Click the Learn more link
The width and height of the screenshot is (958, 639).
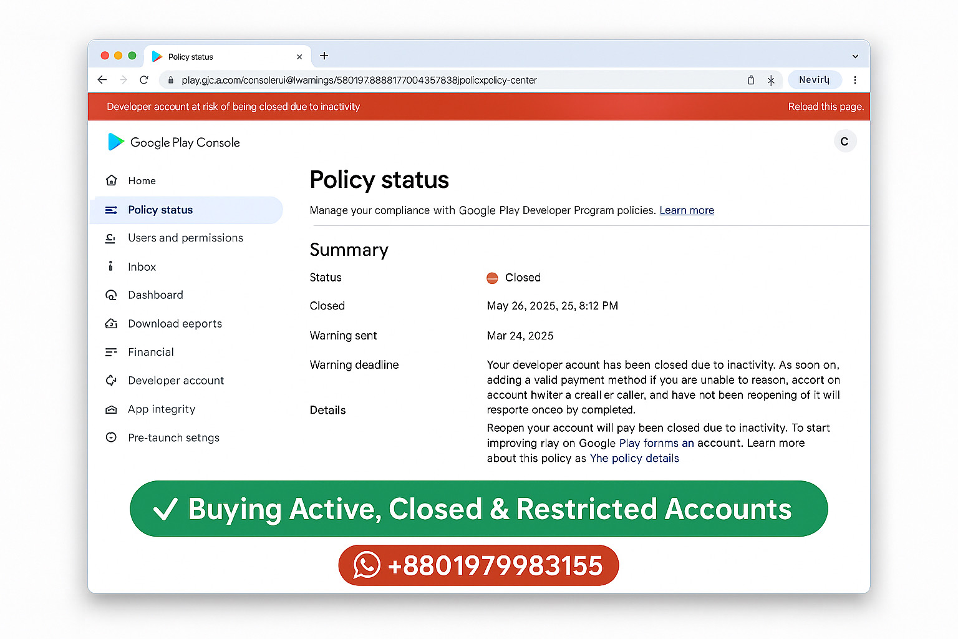687,210
